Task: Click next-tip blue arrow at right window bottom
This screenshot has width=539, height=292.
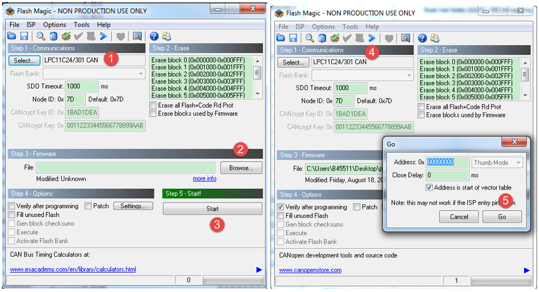Action: coord(527,270)
